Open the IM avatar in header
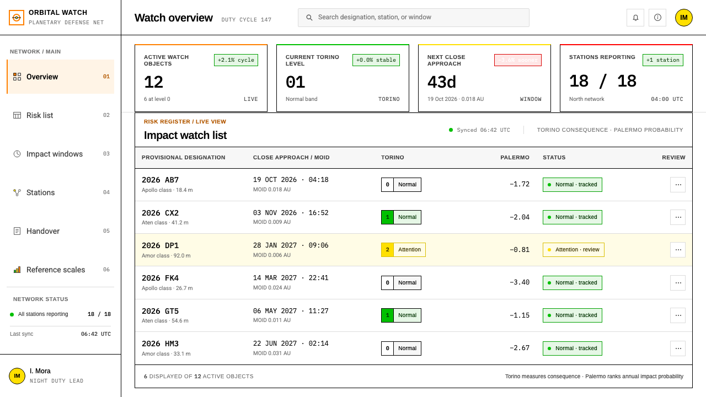706x397 pixels. (684, 18)
